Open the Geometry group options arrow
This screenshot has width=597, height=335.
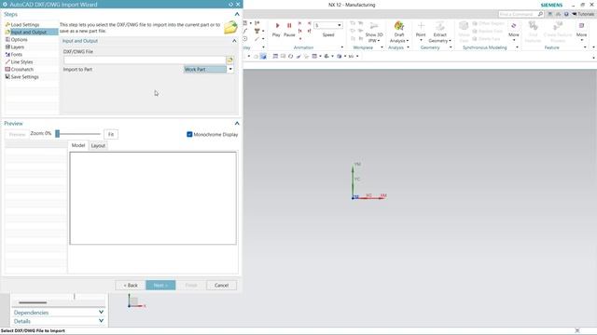coord(451,47)
